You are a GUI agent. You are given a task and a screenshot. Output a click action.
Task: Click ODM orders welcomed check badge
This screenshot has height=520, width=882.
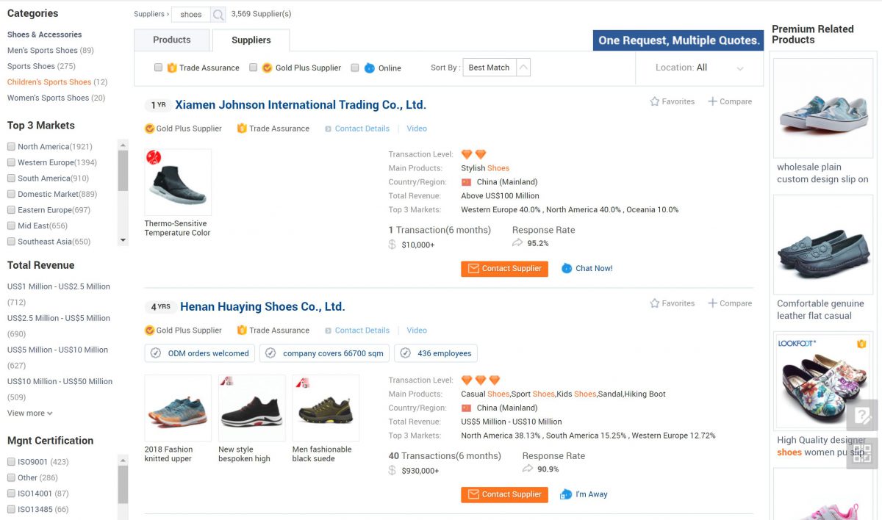point(200,353)
